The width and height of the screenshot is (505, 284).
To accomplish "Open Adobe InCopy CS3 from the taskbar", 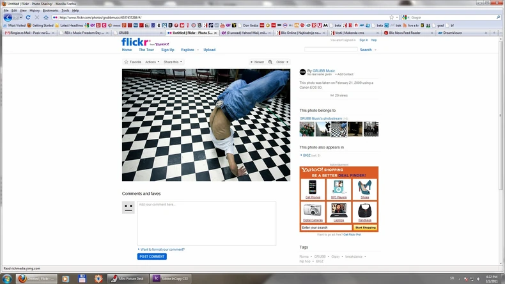I will [x=173, y=278].
